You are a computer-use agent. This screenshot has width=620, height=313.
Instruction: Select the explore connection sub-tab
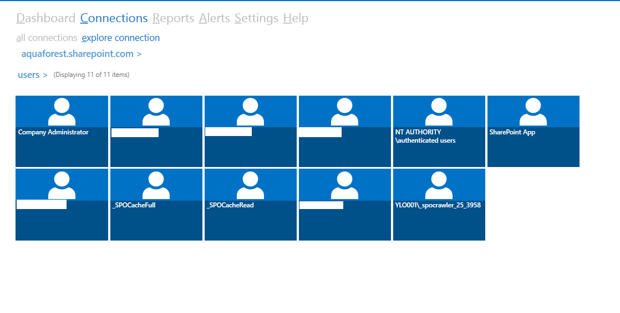pyautogui.click(x=120, y=38)
